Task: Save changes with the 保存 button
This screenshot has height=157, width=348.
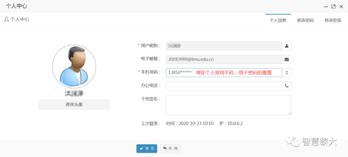Action: coord(147,148)
